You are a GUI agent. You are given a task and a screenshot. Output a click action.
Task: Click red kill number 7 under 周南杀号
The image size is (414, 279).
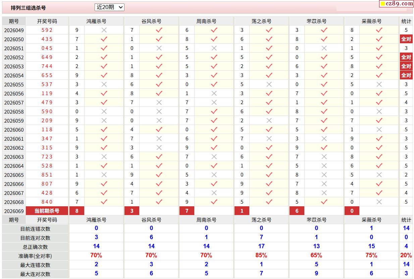(187, 211)
